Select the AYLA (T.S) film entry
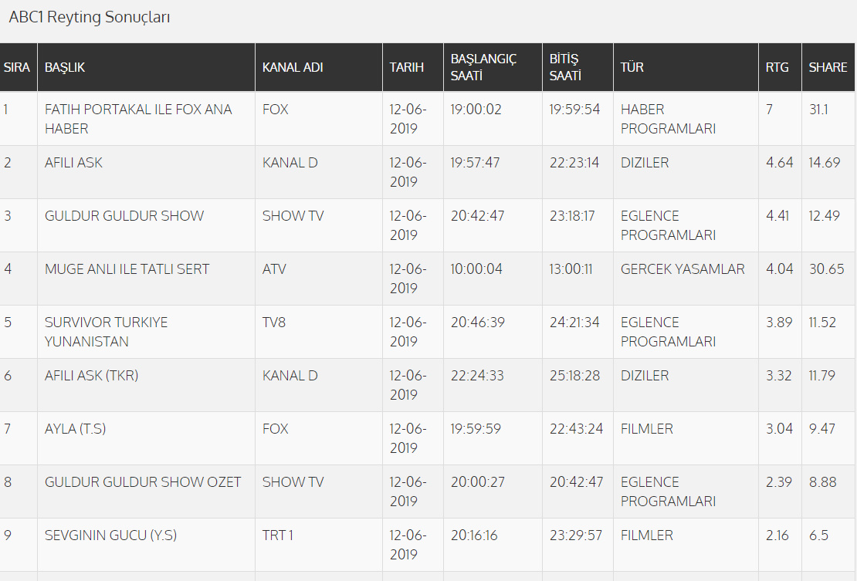The width and height of the screenshot is (857, 581). 75,429
